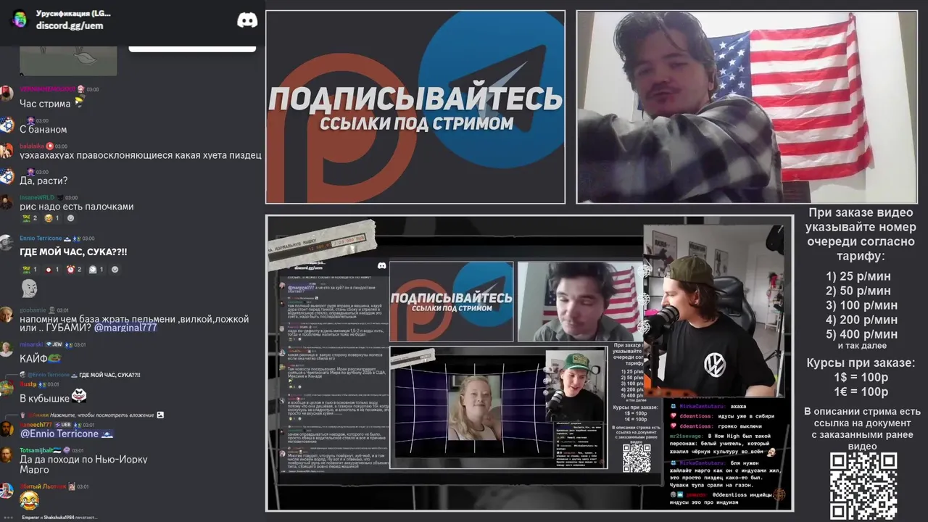Click the InsaneWRLD username
Image resolution: width=928 pixels, height=522 pixels.
click(x=37, y=197)
